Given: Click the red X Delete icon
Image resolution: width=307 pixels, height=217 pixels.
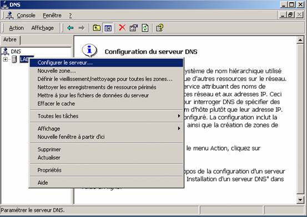Looking at the screenshot, I should (122, 28).
